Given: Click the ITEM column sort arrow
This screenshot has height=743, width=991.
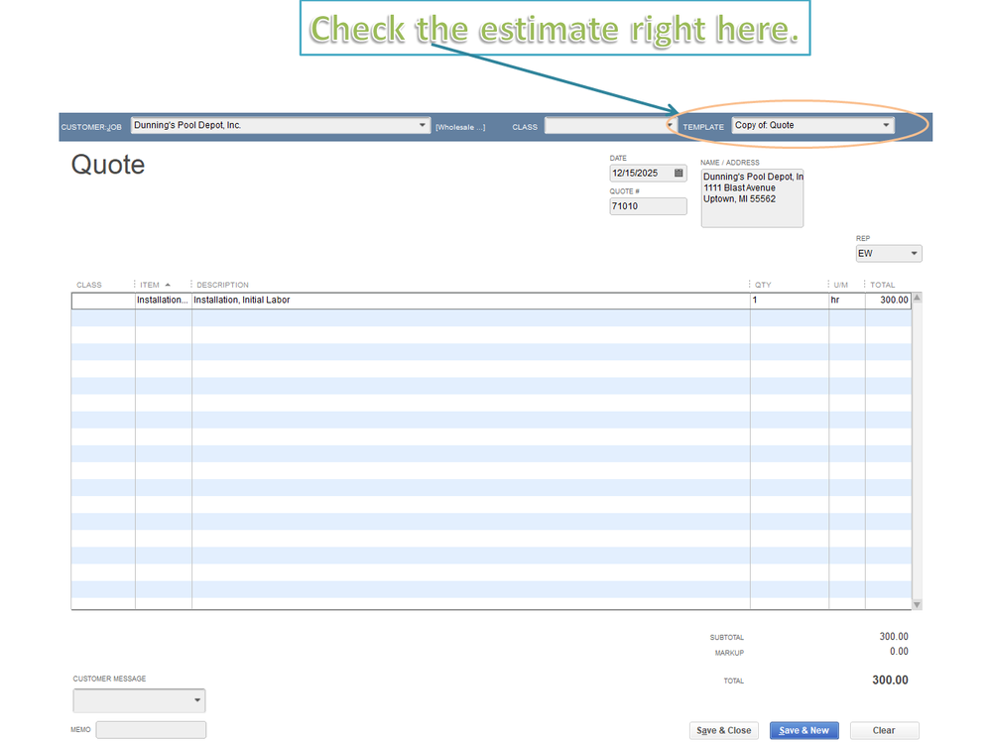Looking at the screenshot, I should point(168,285).
